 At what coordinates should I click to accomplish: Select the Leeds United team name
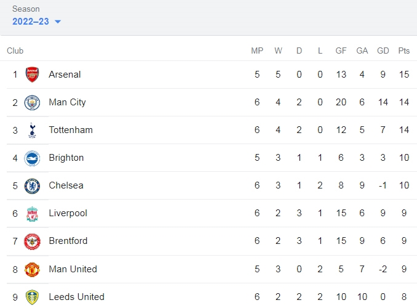coord(77,297)
